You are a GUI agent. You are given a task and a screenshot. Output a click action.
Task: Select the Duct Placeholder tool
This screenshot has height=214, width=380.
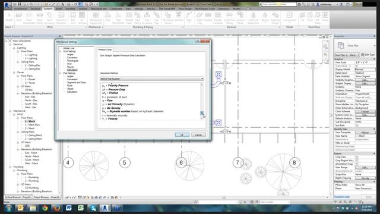click(29, 18)
